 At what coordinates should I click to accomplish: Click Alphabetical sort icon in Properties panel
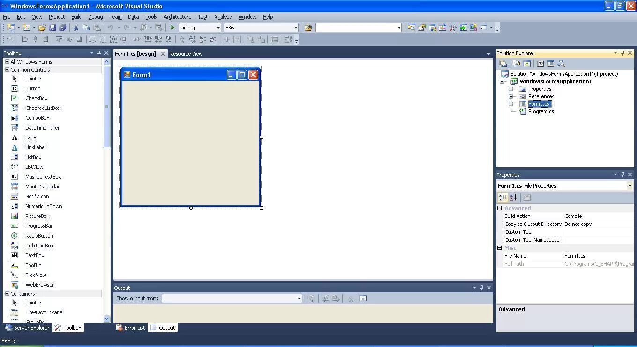pos(513,197)
